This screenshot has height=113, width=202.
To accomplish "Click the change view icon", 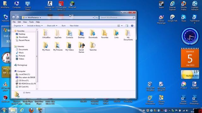I will [x=119, y=26].
